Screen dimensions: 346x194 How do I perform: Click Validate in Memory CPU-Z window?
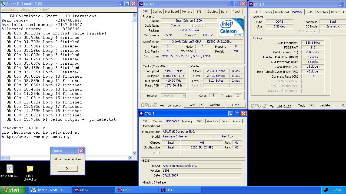click(325, 105)
